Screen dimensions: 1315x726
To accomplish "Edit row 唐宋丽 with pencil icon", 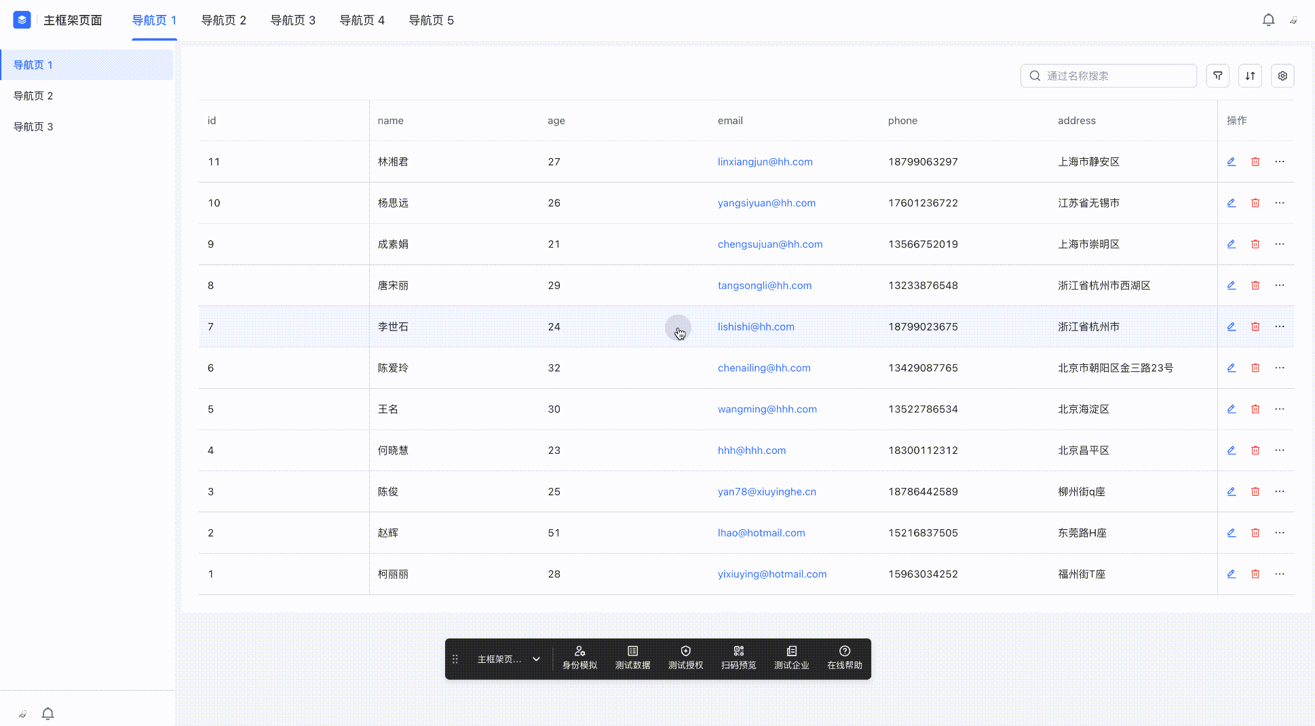I will (1231, 286).
